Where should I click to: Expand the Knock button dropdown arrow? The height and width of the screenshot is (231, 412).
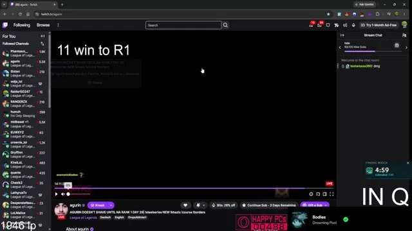pos(111,205)
